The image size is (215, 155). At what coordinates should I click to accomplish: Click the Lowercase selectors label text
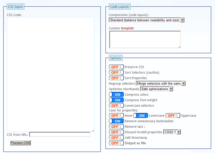click(139, 106)
